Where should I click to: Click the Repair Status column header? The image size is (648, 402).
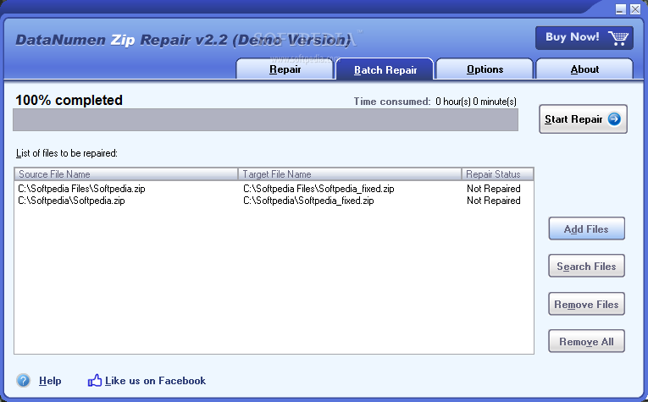pyautogui.click(x=497, y=174)
